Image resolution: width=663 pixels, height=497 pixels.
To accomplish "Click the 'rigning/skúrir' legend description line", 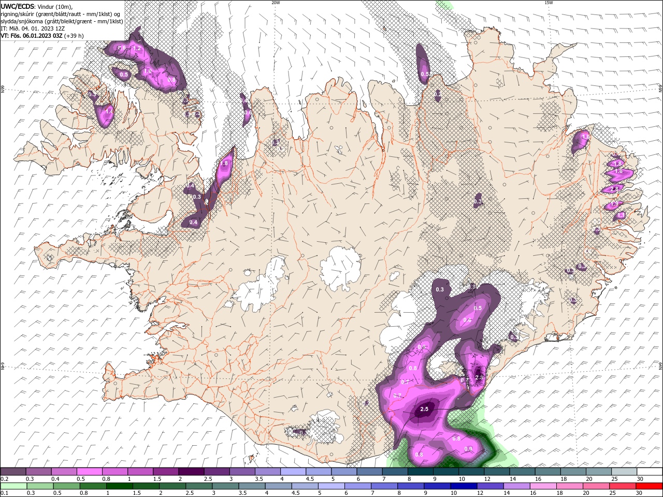I will coord(61,14).
